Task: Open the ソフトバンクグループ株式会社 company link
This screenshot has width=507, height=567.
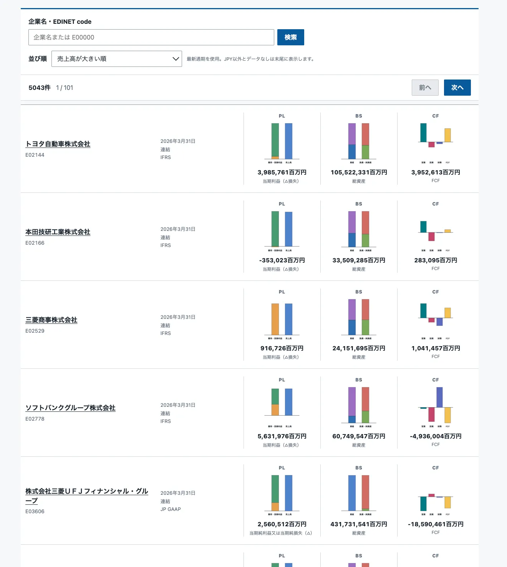Action: pos(71,408)
